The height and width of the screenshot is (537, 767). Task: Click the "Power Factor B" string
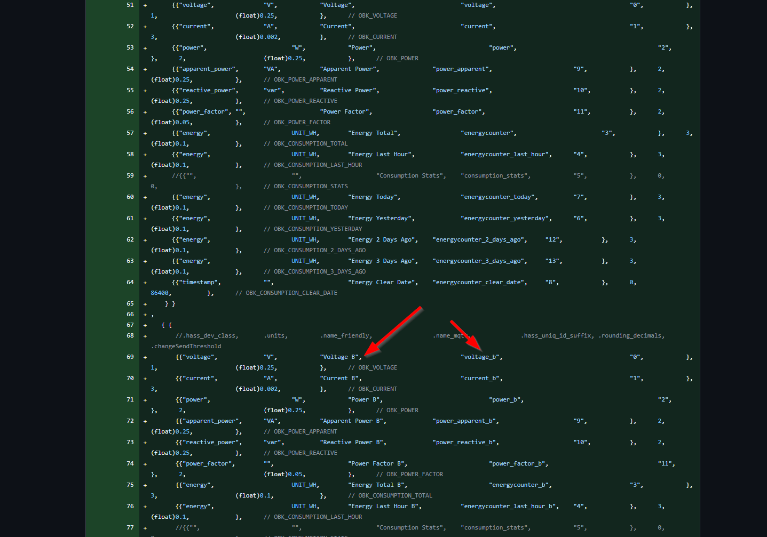[376, 463]
